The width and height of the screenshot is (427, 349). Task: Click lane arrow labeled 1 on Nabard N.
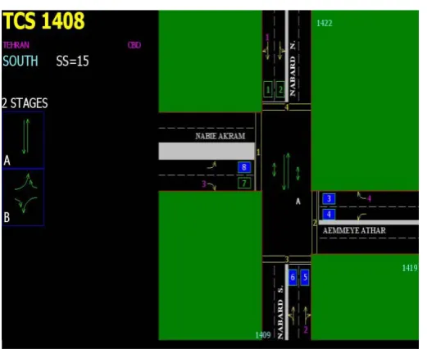click(267, 51)
